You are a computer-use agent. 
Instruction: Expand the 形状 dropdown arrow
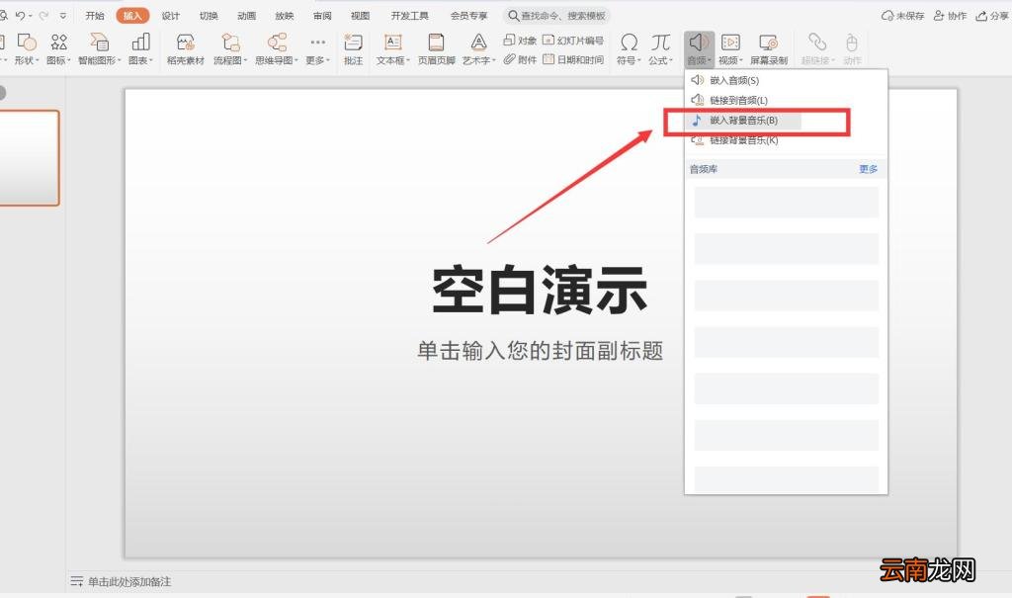[38, 60]
